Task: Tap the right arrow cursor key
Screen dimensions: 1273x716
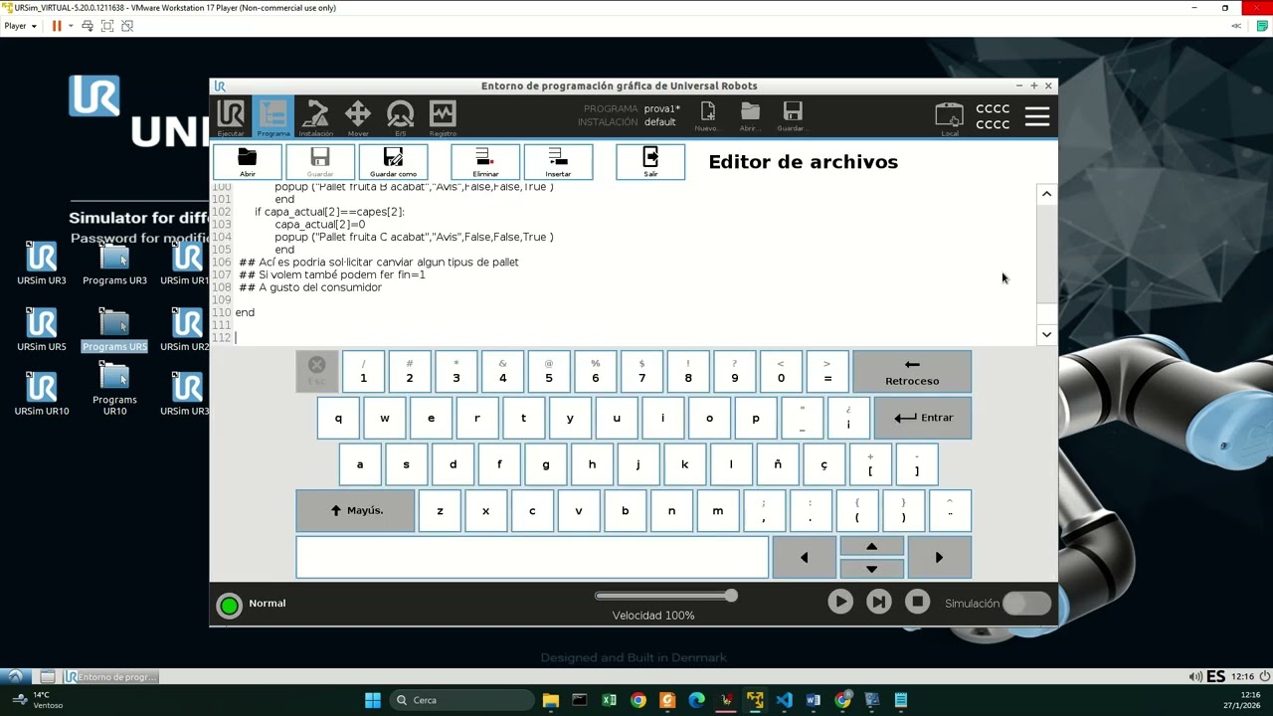Action: pos(939,557)
